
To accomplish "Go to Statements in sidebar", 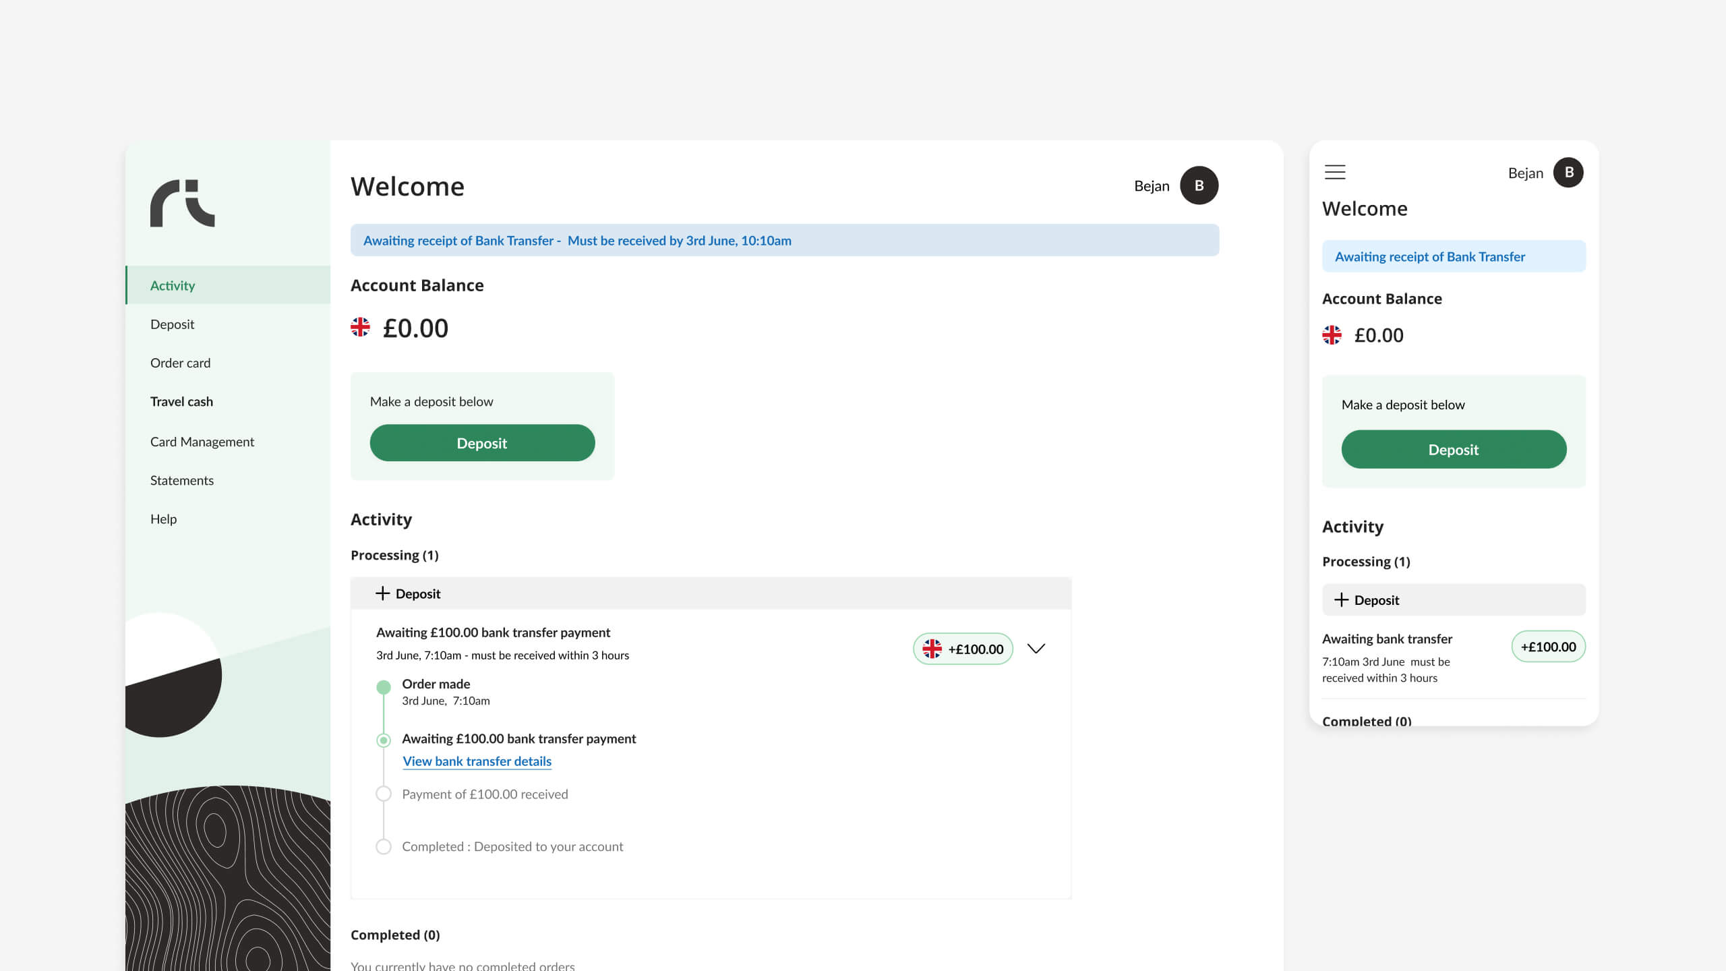I will coord(182,480).
